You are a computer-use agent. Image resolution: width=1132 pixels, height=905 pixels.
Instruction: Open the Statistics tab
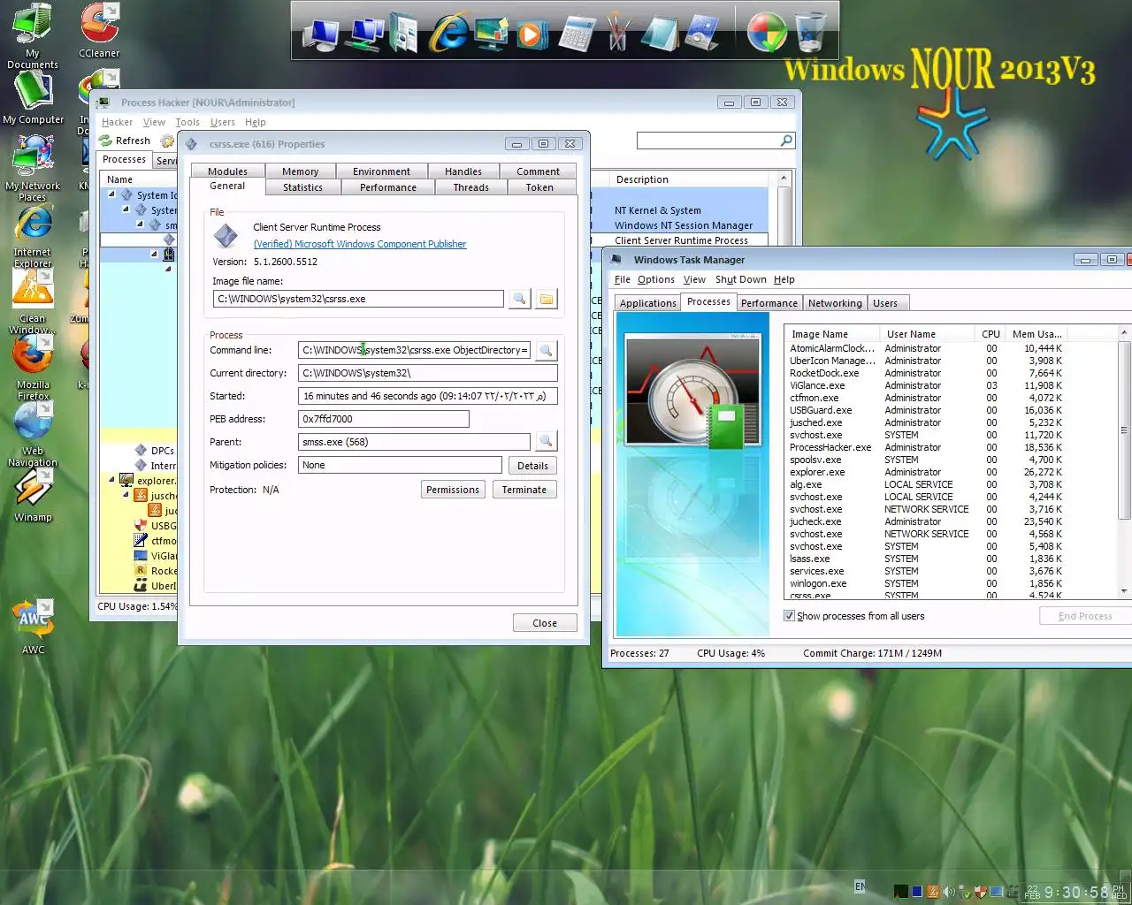pos(303,187)
